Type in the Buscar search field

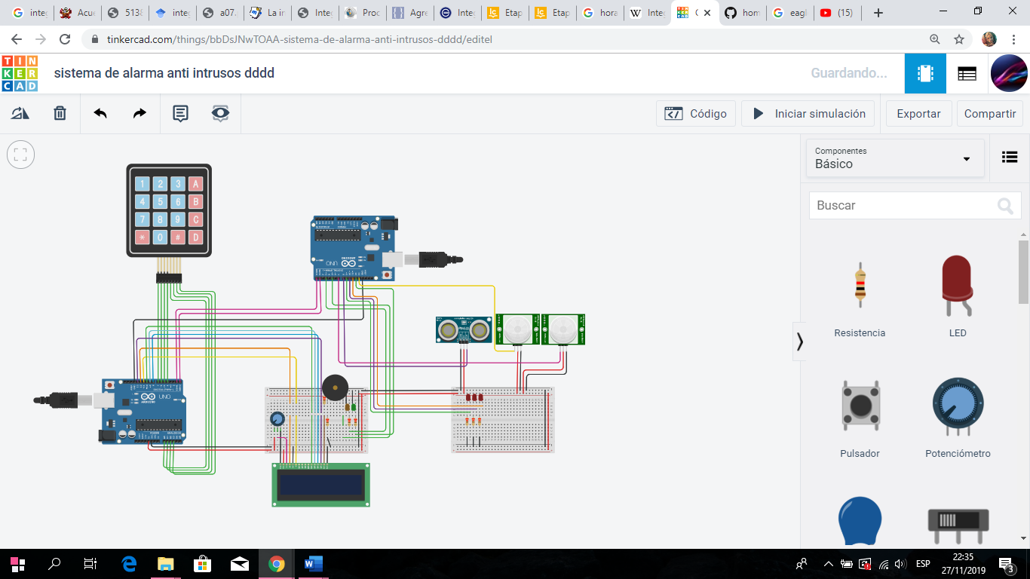(903, 205)
